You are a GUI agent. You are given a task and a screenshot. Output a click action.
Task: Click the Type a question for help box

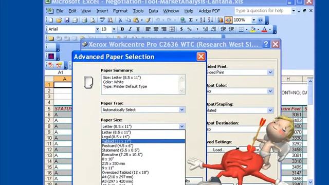click(x=263, y=11)
